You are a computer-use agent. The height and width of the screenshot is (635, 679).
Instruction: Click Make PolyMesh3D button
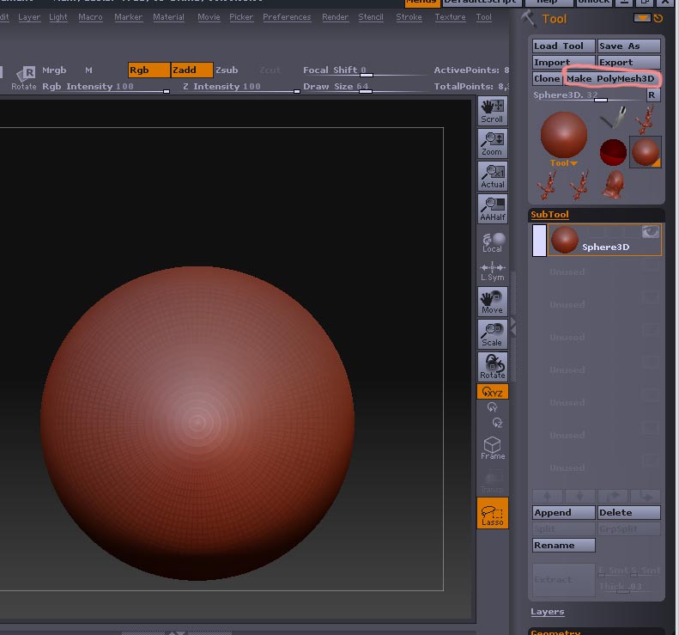coord(610,78)
